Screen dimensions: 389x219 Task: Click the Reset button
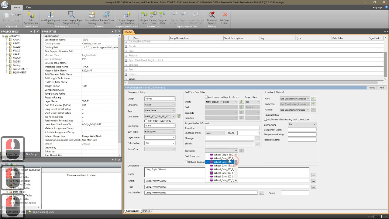click(371, 88)
